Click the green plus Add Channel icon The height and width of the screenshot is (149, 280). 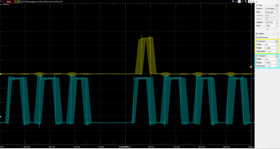257,37
